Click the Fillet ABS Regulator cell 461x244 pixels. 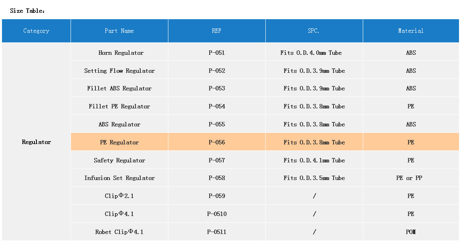(x=119, y=88)
